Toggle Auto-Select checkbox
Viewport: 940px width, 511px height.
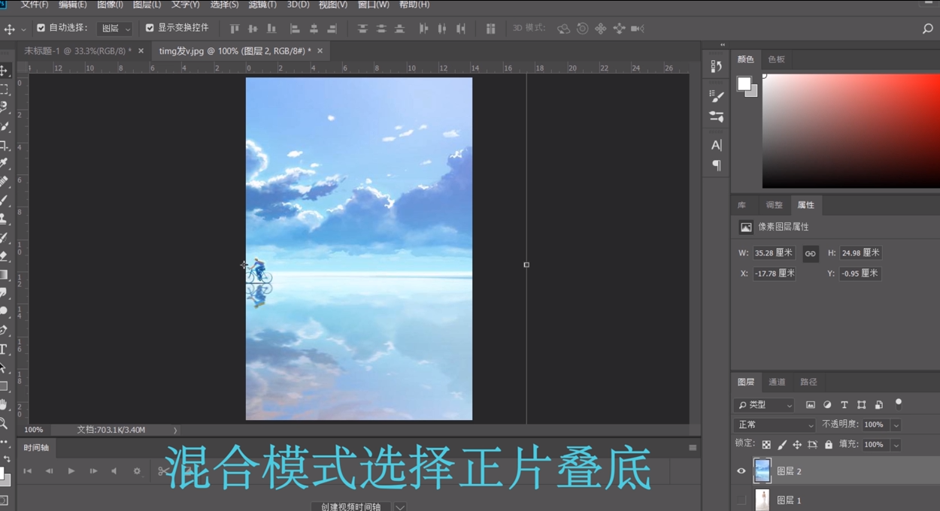[x=41, y=28]
